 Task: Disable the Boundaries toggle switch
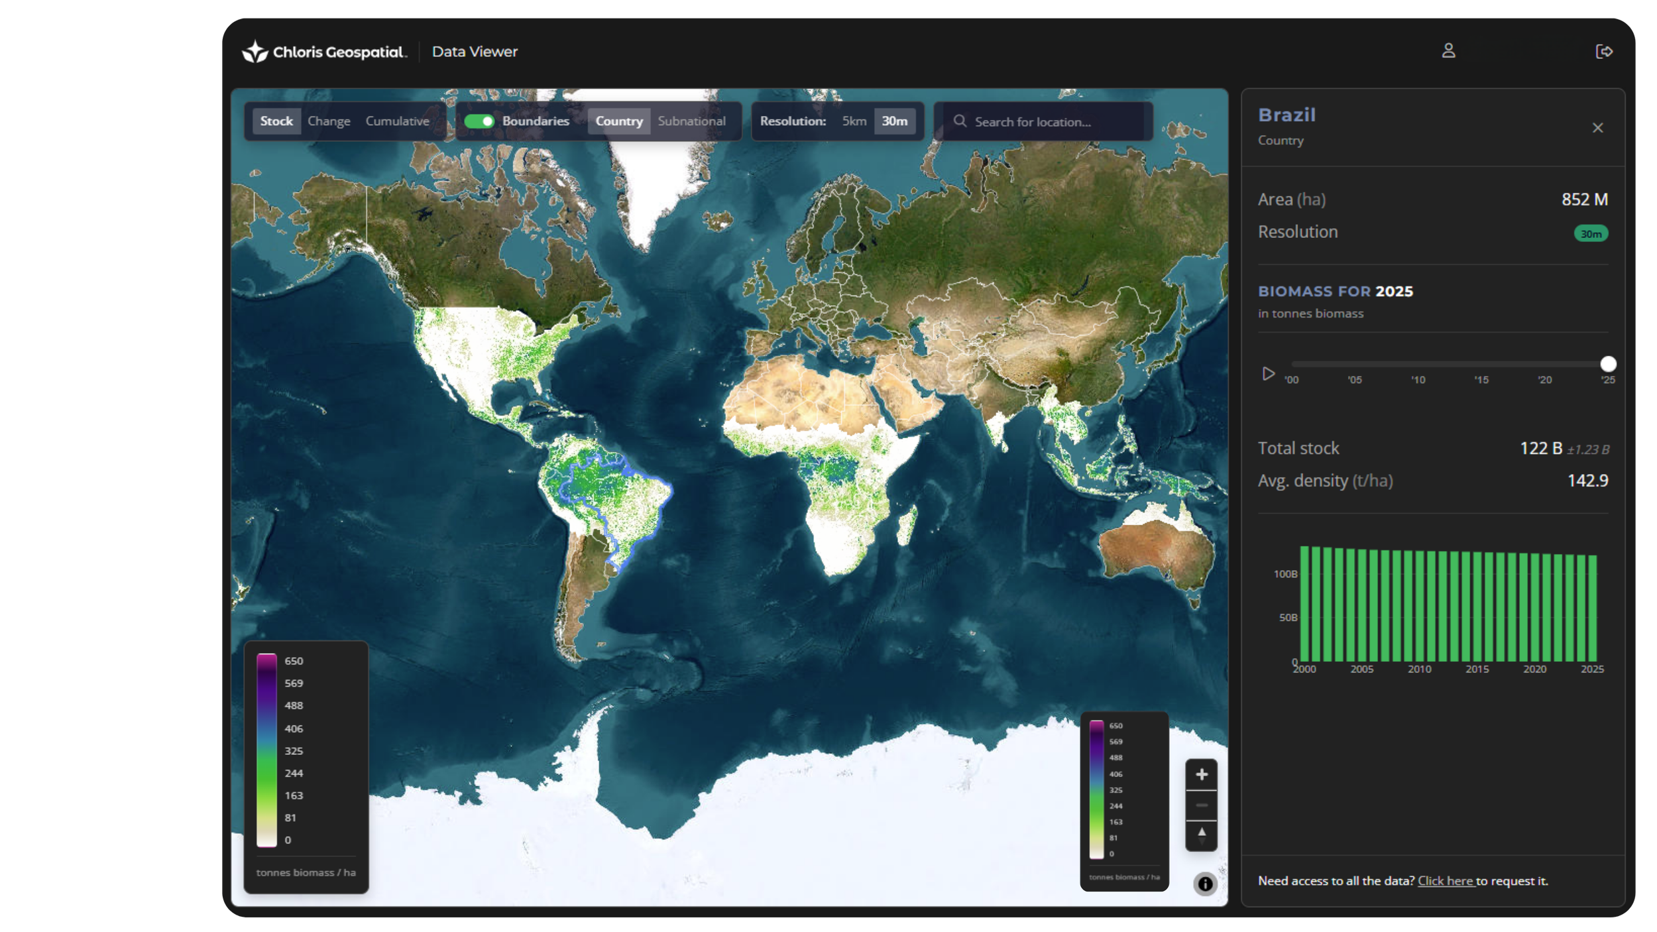[x=479, y=121]
